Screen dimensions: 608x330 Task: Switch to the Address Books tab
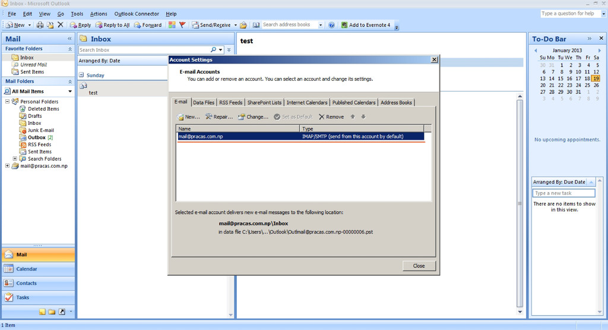click(396, 102)
